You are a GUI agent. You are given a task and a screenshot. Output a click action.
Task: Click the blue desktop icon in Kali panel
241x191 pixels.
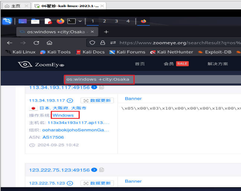23,21
